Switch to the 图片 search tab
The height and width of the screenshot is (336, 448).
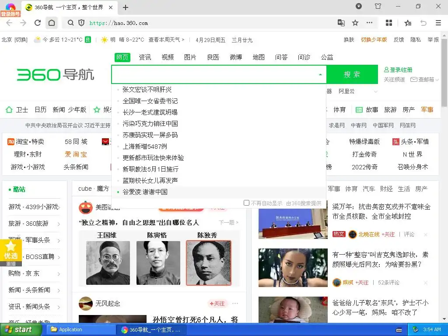190,57
